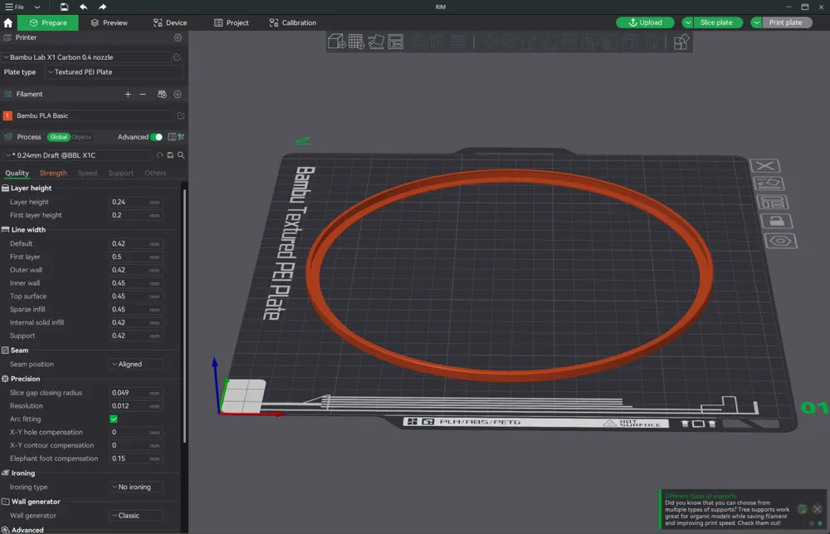The width and height of the screenshot is (830, 534).
Task: Click the Home icon
Action: pos(8,22)
